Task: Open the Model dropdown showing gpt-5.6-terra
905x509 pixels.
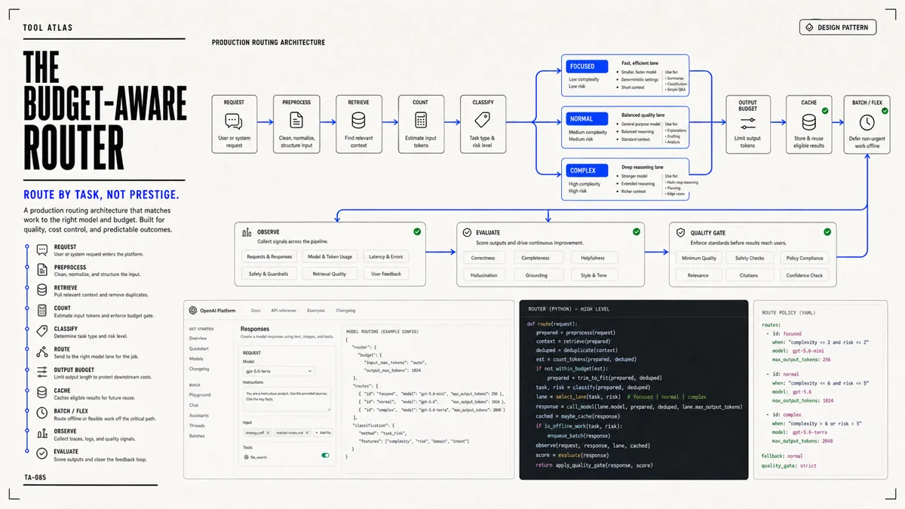Action: coord(278,371)
